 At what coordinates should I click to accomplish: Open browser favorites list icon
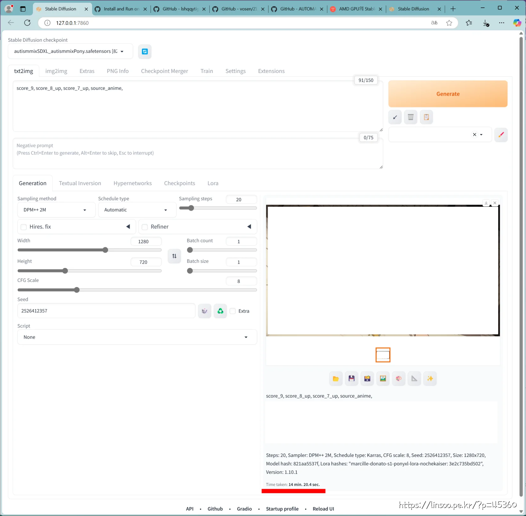[469, 23]
